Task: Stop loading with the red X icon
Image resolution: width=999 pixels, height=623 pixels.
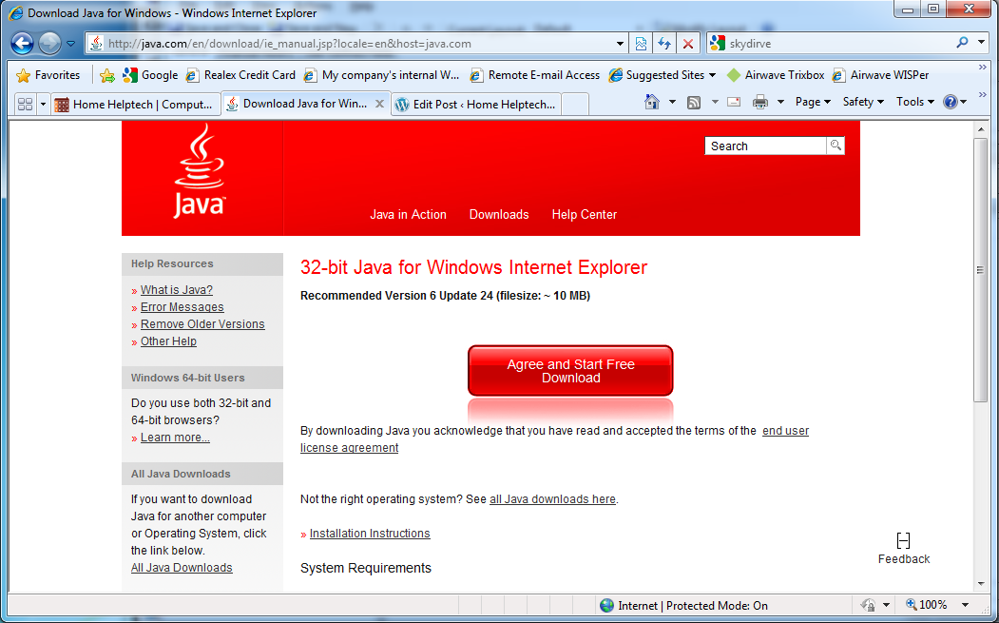Action: (688, 44)
